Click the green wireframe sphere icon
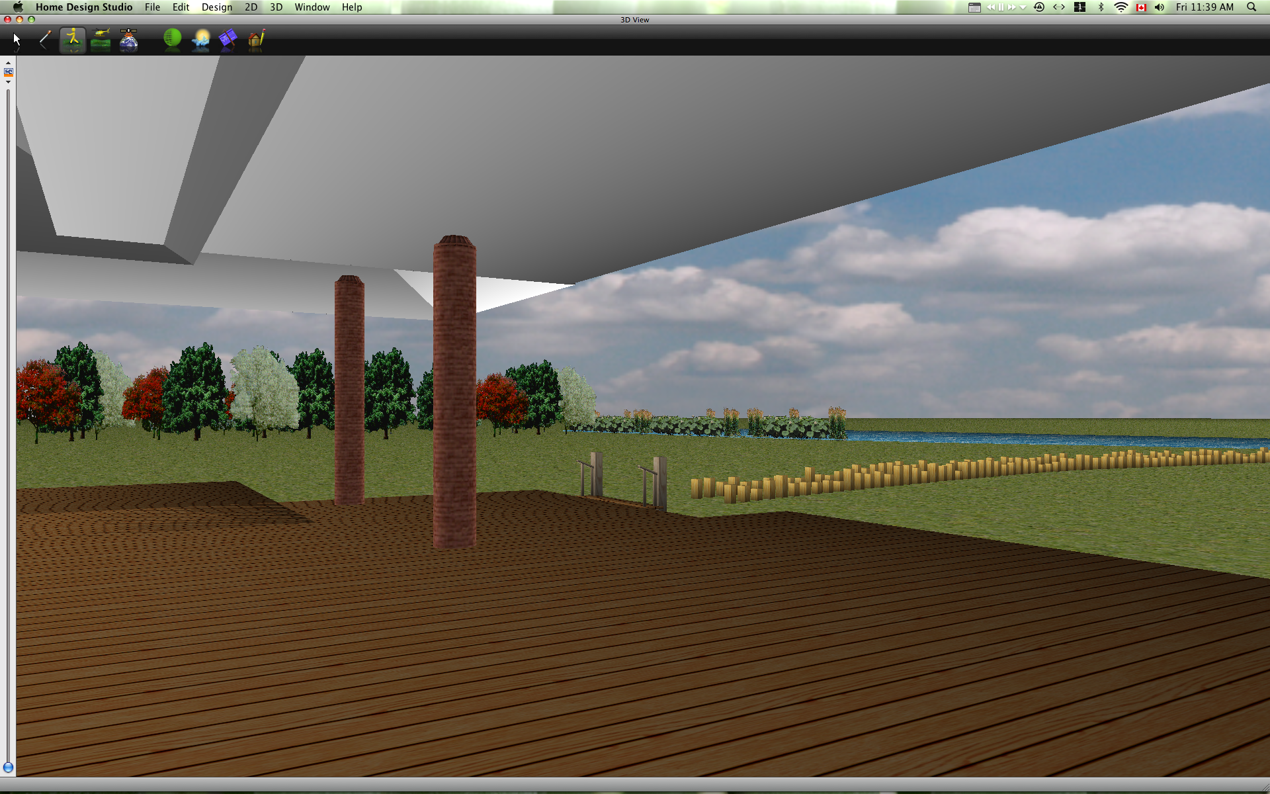This screenshot has height=794, width=1270. pos(172,39)
